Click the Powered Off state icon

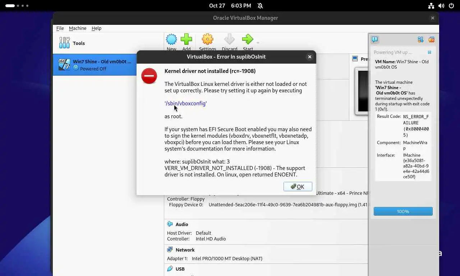(x=75, y=68)
